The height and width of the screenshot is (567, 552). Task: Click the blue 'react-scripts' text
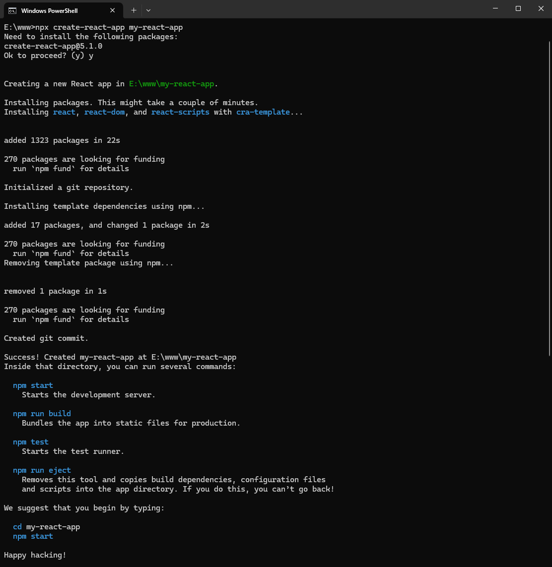coord(180,112)
